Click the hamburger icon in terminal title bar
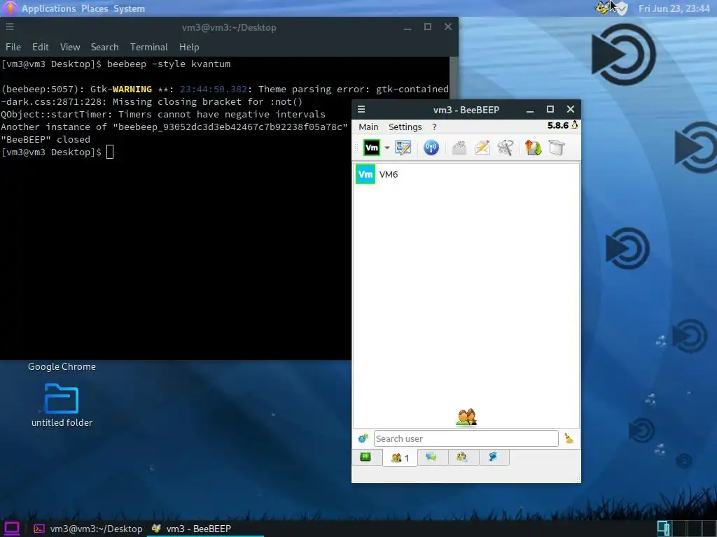This screenshot has height=537, width=717. (x=10, y=27)
